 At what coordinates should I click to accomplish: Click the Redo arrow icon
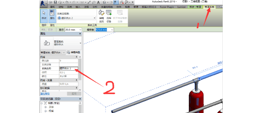tap(74, 2)
